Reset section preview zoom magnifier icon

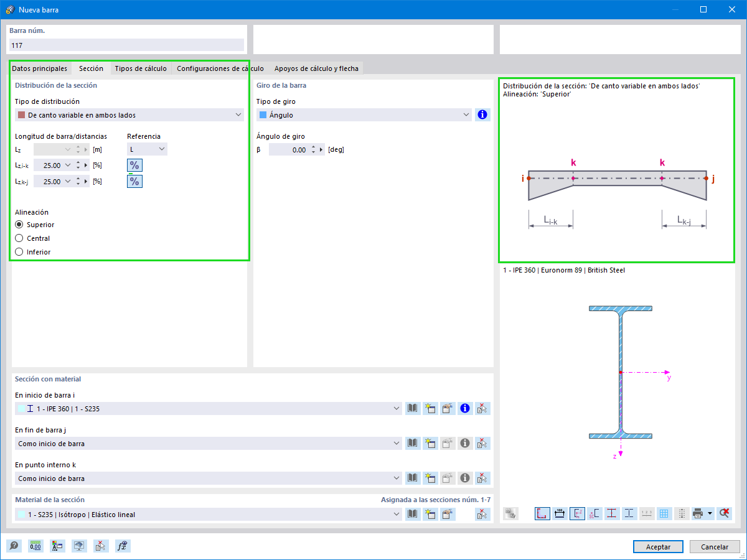pyautogui.click(x=723, y=513)
